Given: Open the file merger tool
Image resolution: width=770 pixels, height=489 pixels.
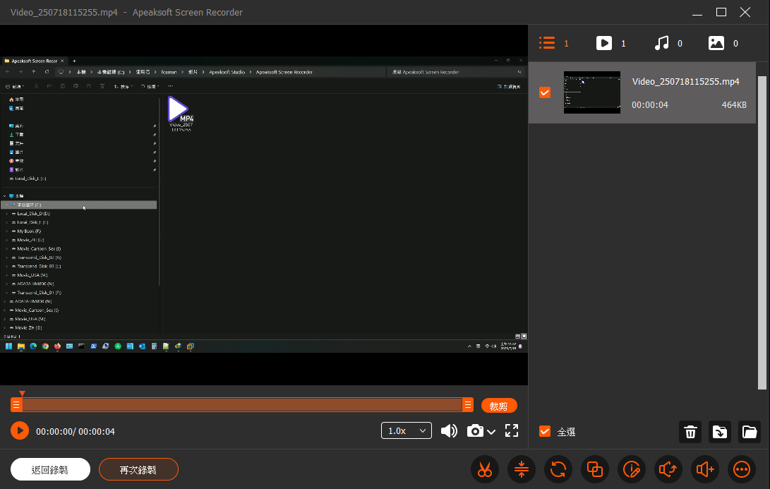Looking at the screenshot, I should [595, 470].
